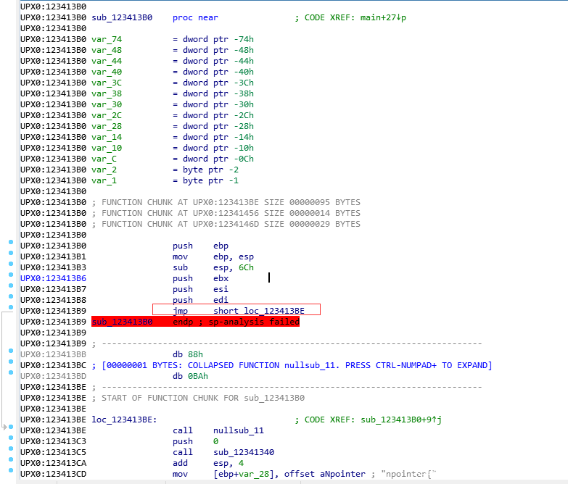
Task: Click breakpoint dot next to push 0
Action: pos(11,438)
